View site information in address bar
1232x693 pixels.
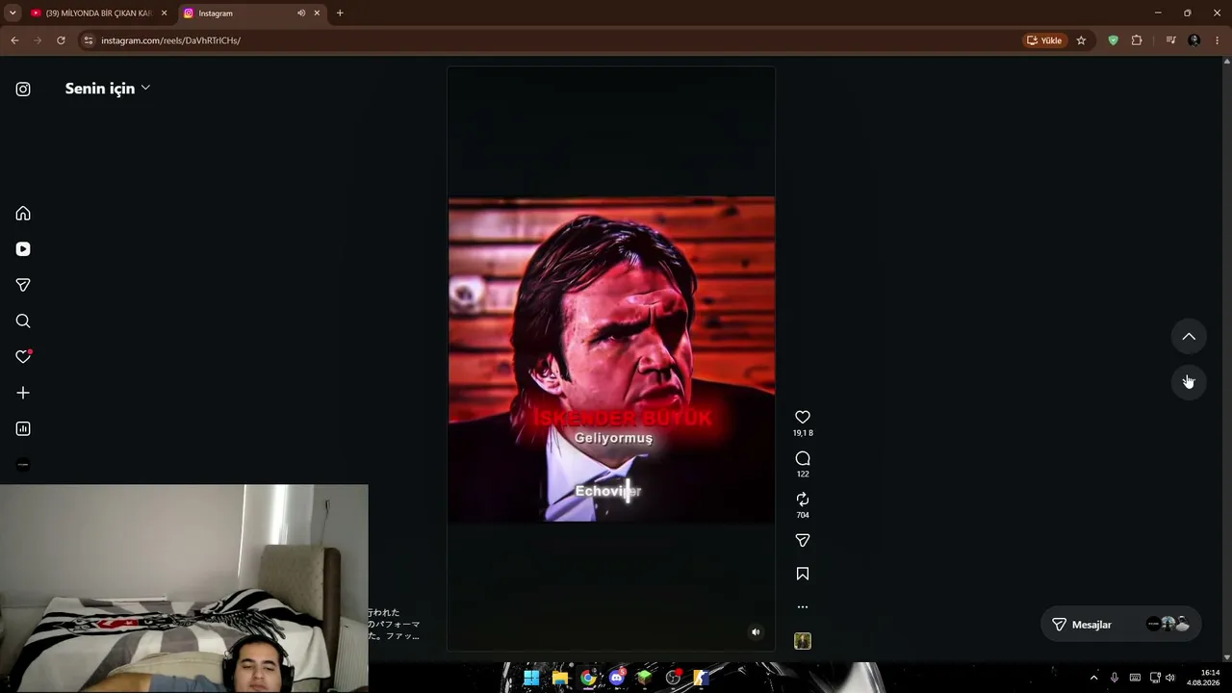pyautogui.click(x=89, y=40)
